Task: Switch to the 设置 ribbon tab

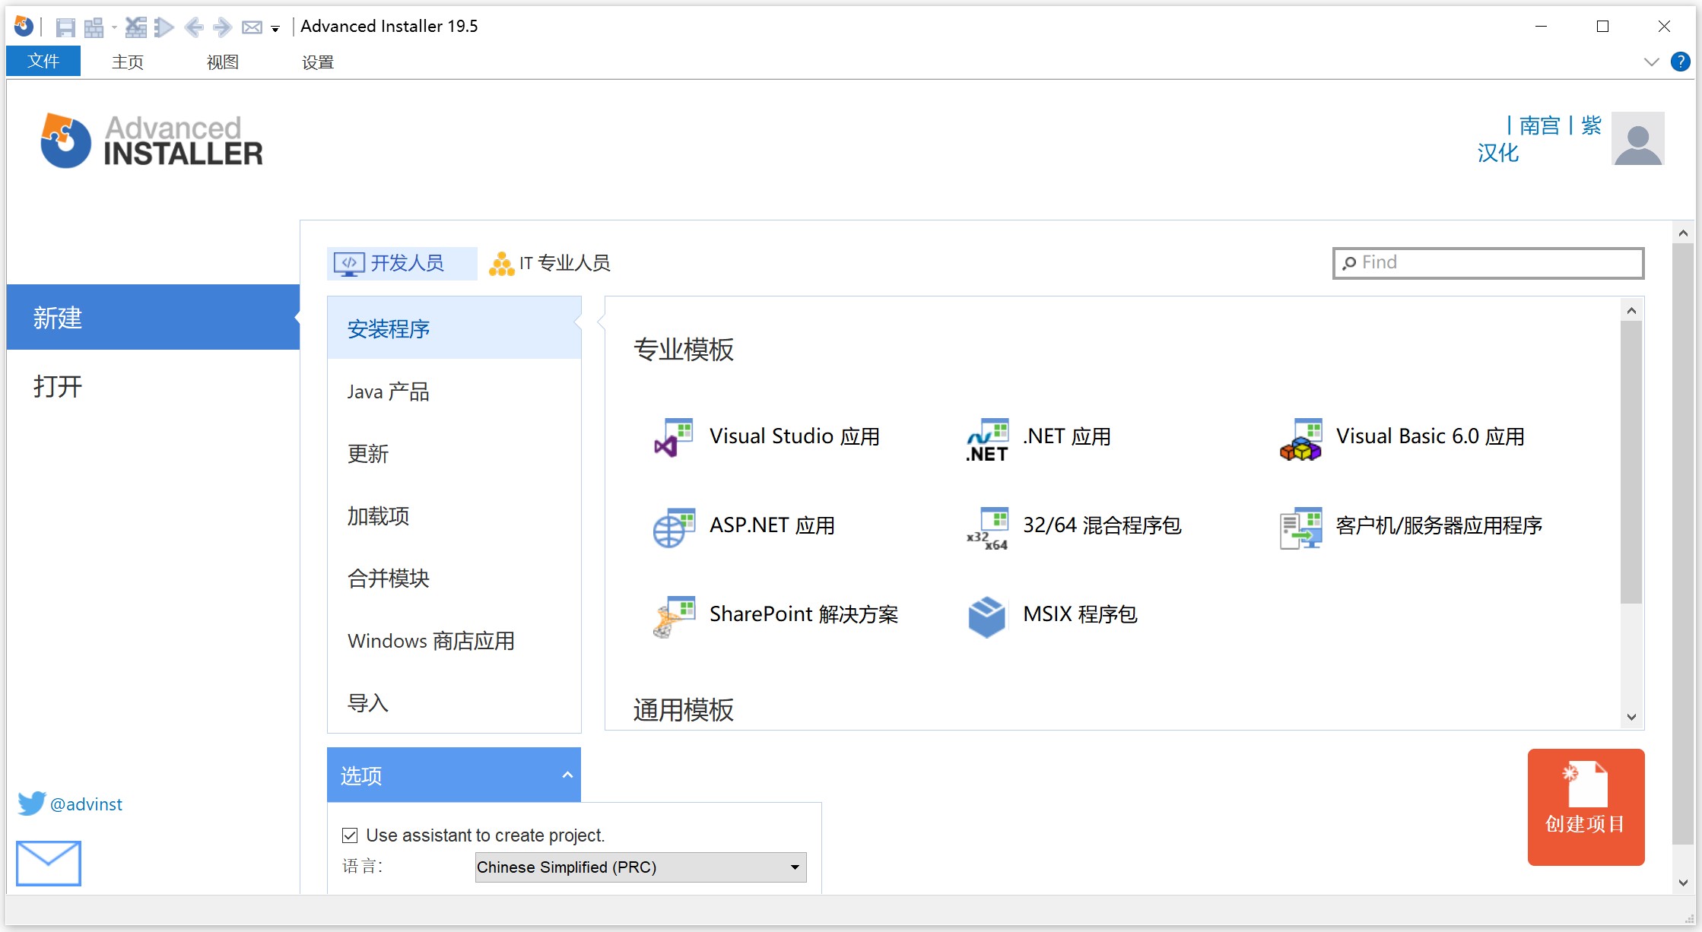Action: (318, 62)
